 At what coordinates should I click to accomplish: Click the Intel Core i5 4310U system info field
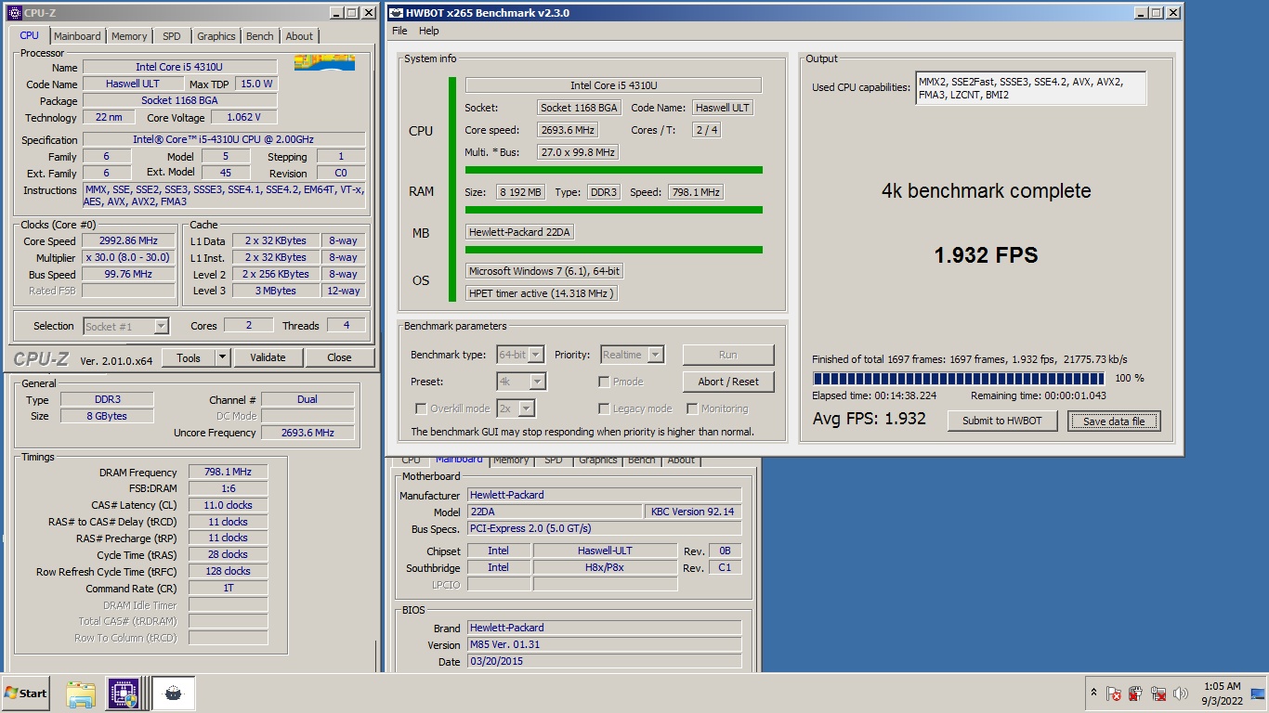[x=613, y=85]
